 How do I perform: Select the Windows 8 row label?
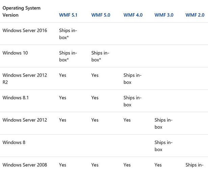click(x=14, y=142)
